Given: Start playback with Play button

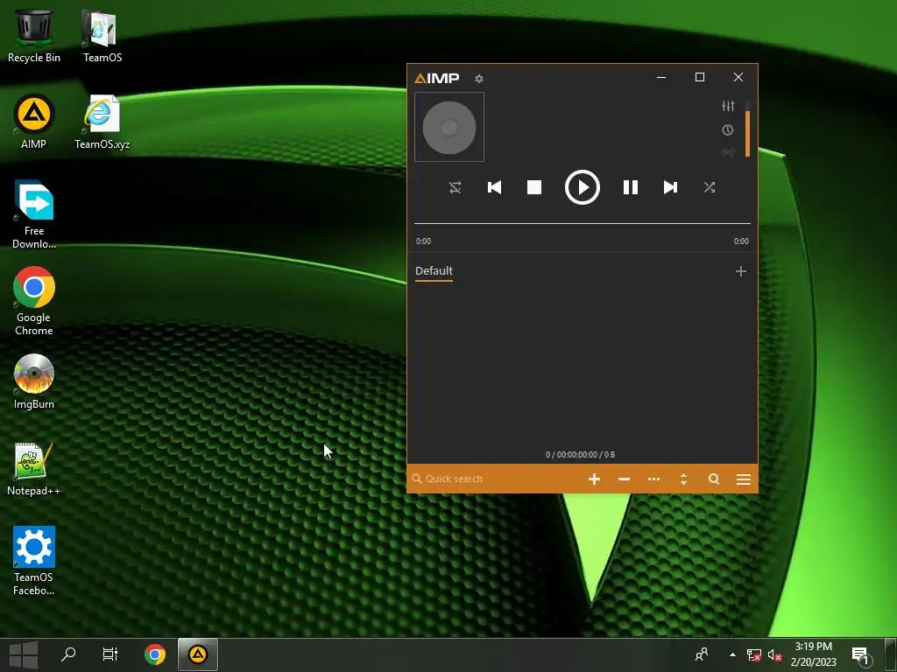Looking at the screenshot, I should tap(583, 187).
